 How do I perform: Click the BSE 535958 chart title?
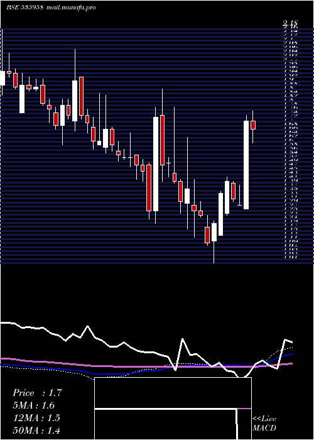click(24, 8)
